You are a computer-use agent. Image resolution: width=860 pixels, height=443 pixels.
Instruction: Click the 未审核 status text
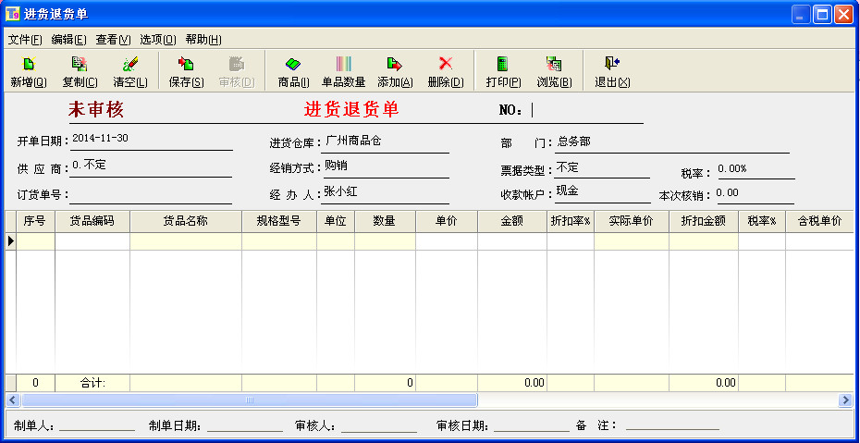(x=96, y=110)
